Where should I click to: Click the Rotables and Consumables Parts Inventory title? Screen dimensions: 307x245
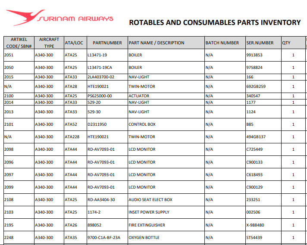click(x=215, y=22)
